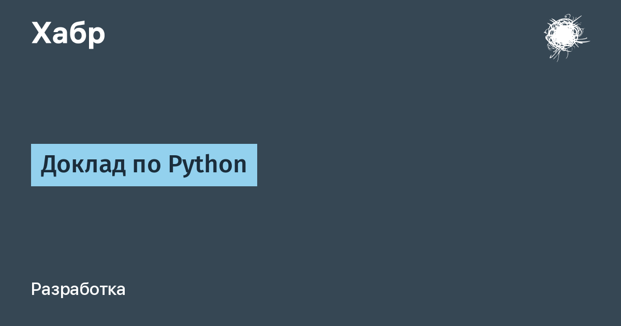Click the light blue title highlight box

tap(144, 165)
